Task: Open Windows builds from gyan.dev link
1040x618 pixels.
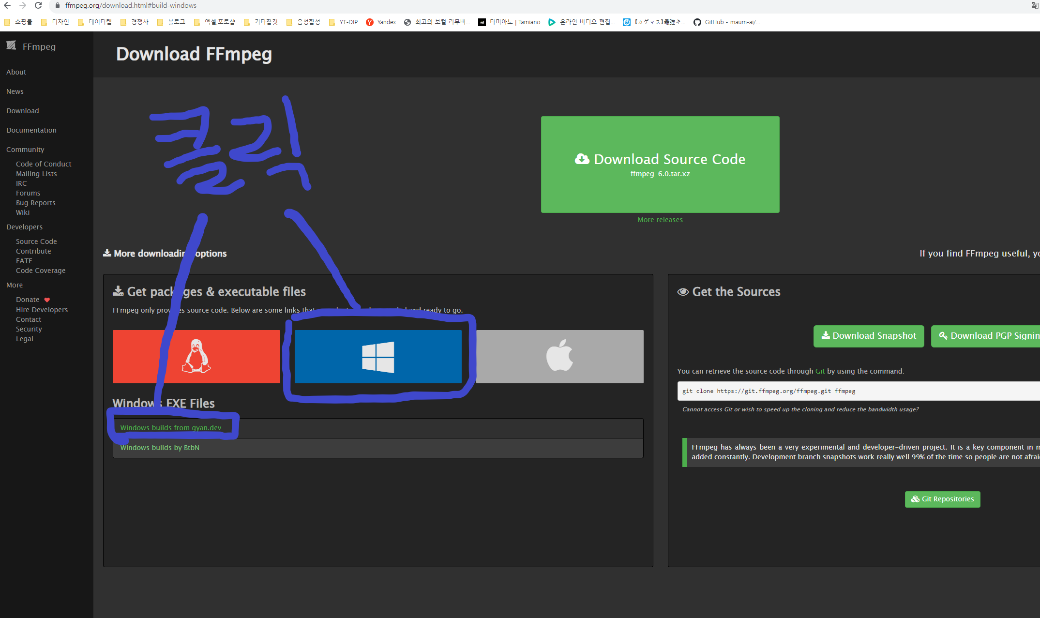Action: (x=170, y=428)
